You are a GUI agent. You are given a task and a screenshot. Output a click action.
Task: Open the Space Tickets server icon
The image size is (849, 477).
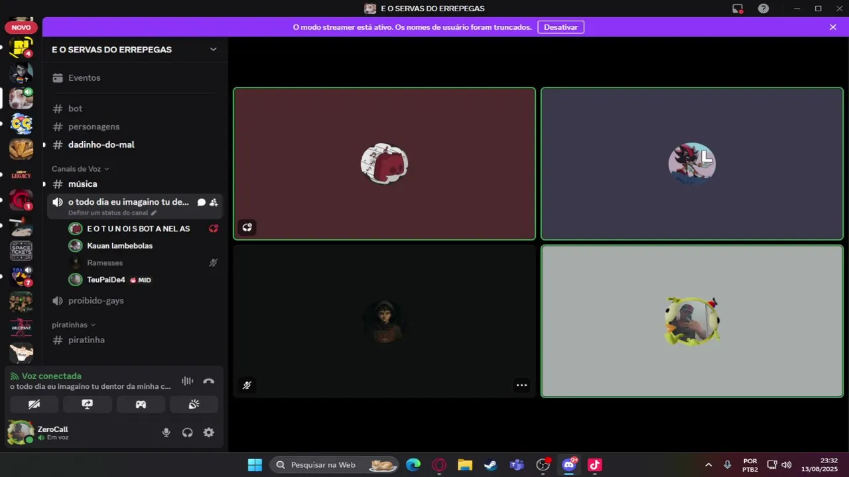pyautogui.click(x=21, y=251)
